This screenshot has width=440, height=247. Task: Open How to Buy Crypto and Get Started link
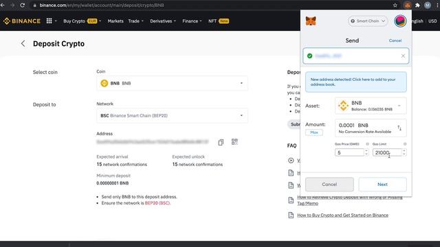click(x=342, y=215)
